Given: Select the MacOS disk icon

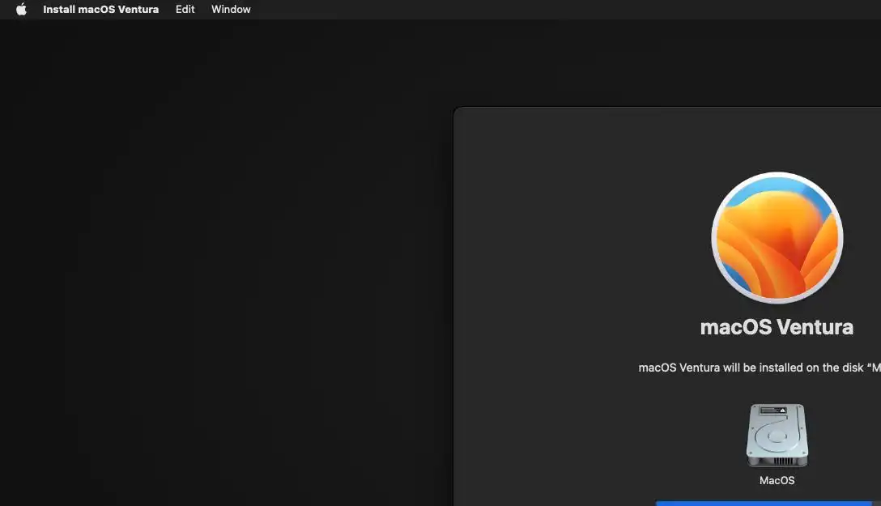Looking at the screenshot, I should tap(777, 436).
